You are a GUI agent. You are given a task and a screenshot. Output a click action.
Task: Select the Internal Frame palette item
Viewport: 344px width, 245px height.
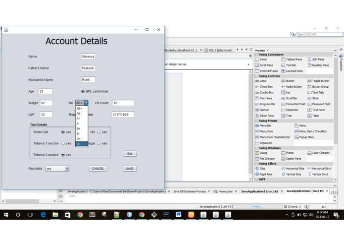point(266,71)
